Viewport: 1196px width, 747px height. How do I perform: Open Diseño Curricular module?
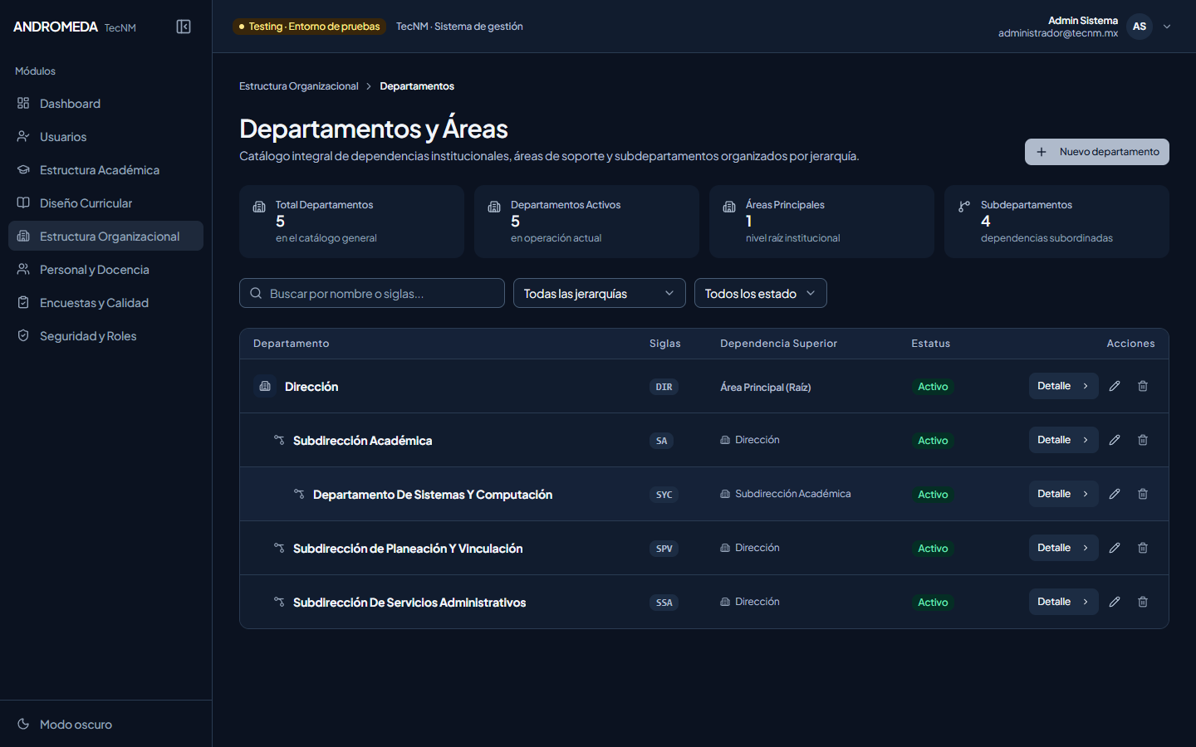105,203
